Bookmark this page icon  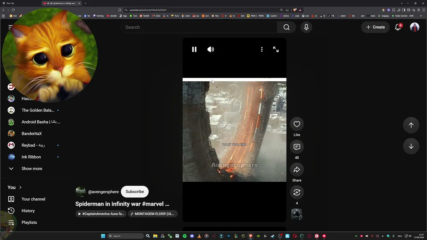(120, 10)
